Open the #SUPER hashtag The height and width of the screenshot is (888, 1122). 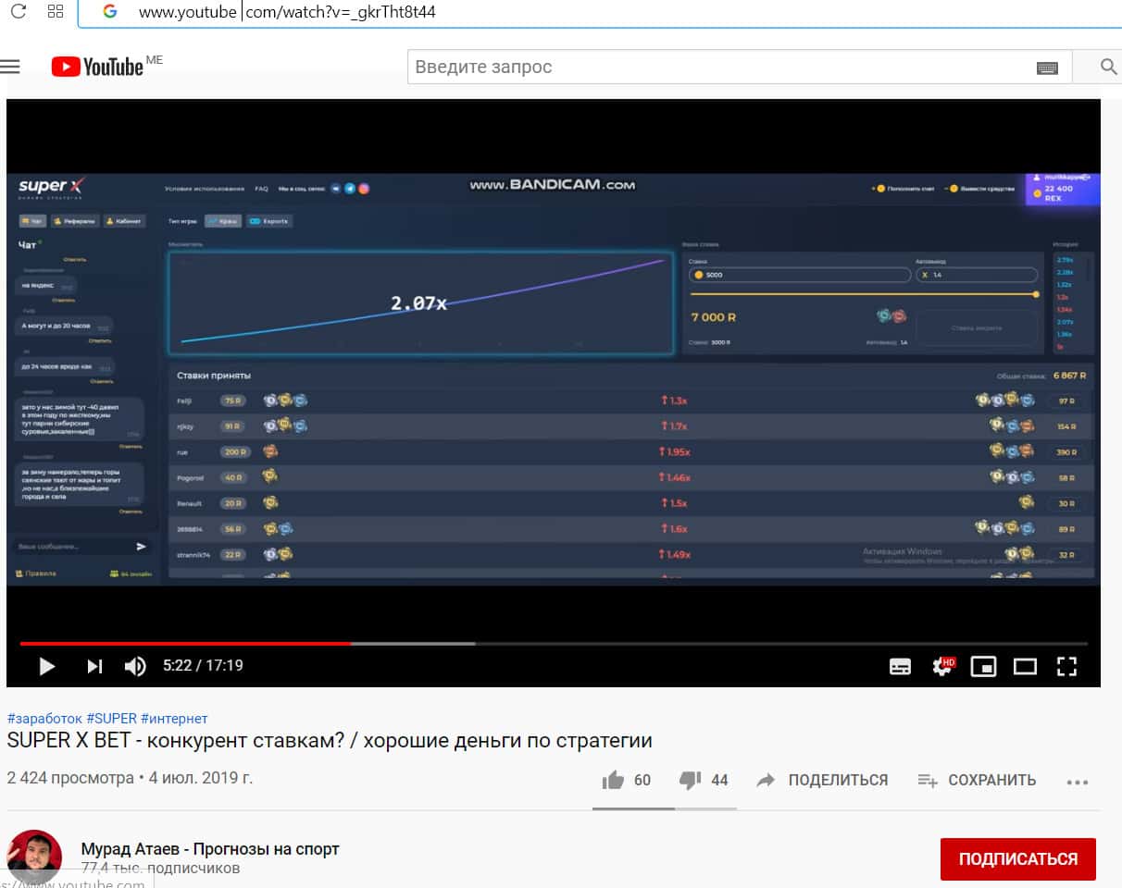tap(112, 719)
